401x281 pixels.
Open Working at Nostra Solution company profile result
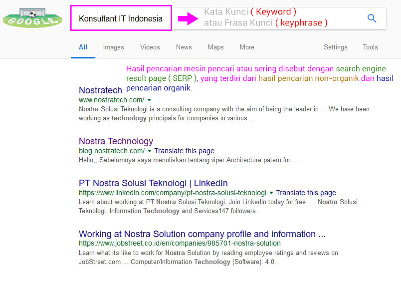click(202, 234)
